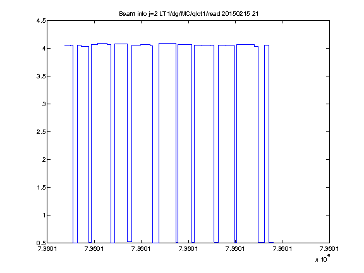
Task: Select the starting end of the blue signal line
Action: point(65,45)
